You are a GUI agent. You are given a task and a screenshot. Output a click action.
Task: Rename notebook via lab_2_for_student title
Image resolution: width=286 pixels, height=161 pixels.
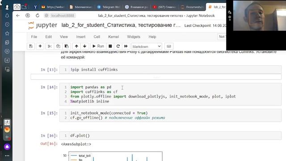pos(121,25)
